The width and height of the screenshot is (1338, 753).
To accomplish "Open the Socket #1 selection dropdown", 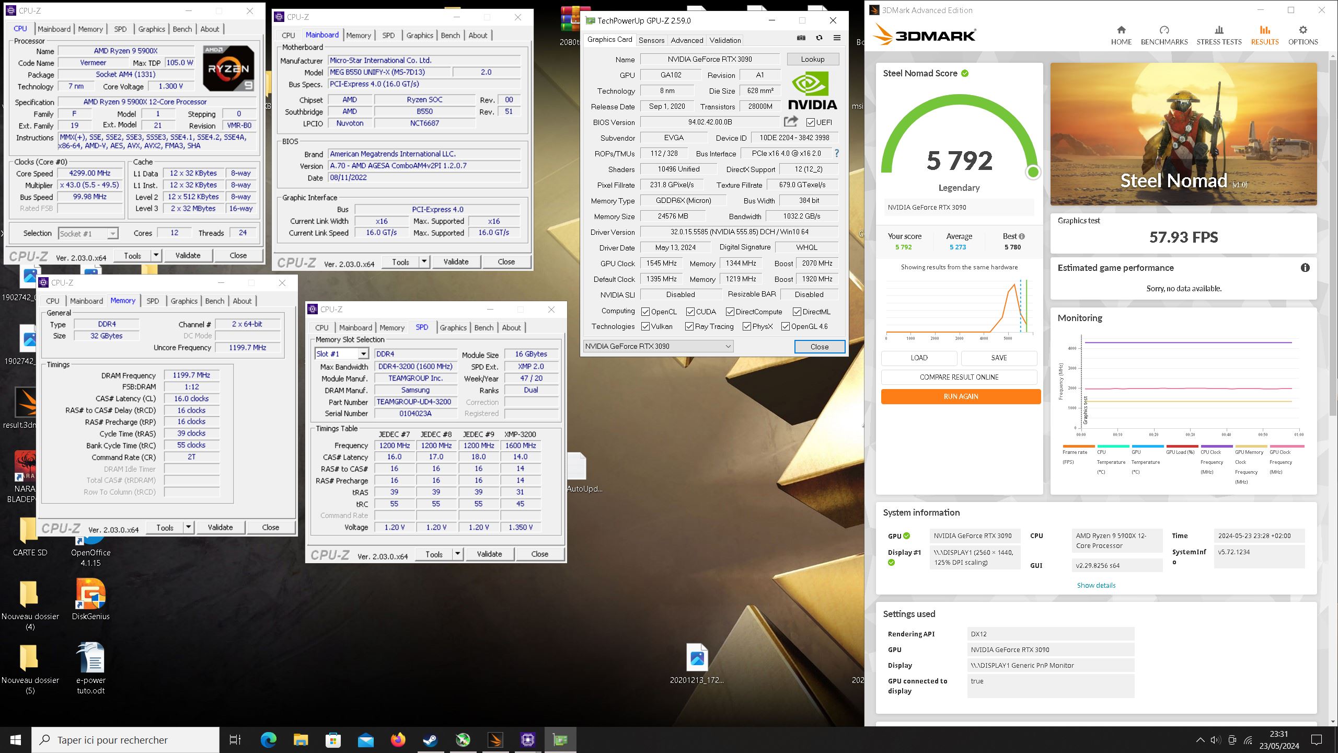I will click(88, 234).
